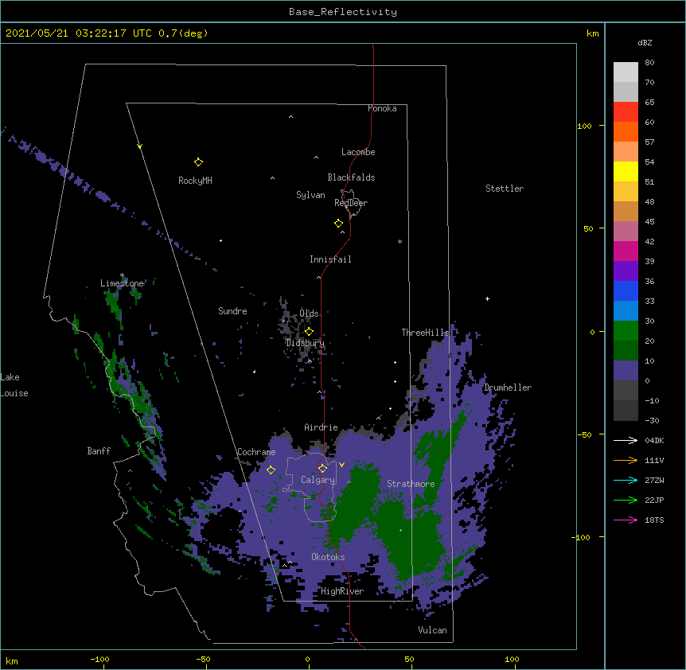The height and width of the screenshot is (670, 686).
Task: Click the yellow station marker south of RedDeer
Action: (x=339, y=224)
